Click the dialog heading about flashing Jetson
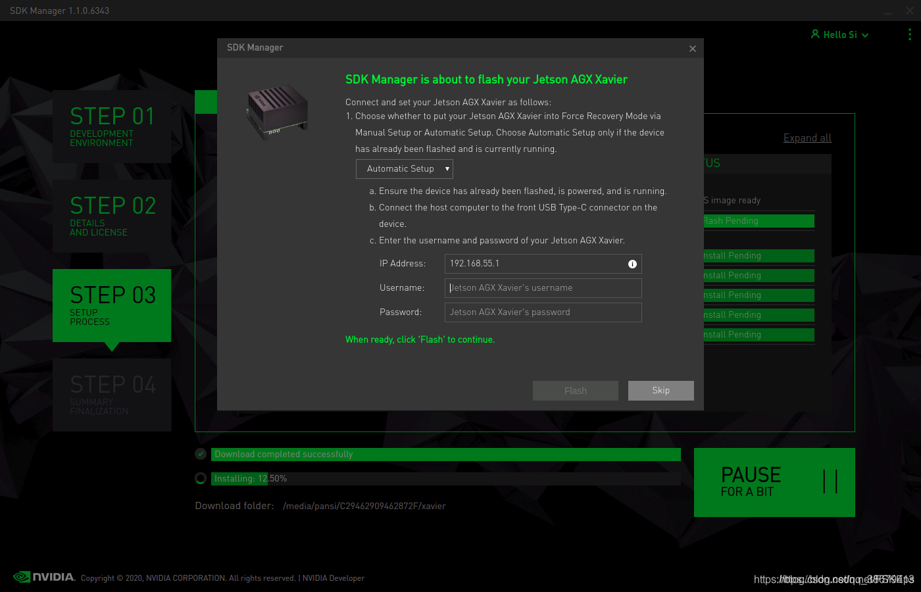The image size is (921, 592). [486, 80]
